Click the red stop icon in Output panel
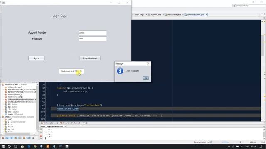The image size is (266, 149). click(x=41, y=136)
